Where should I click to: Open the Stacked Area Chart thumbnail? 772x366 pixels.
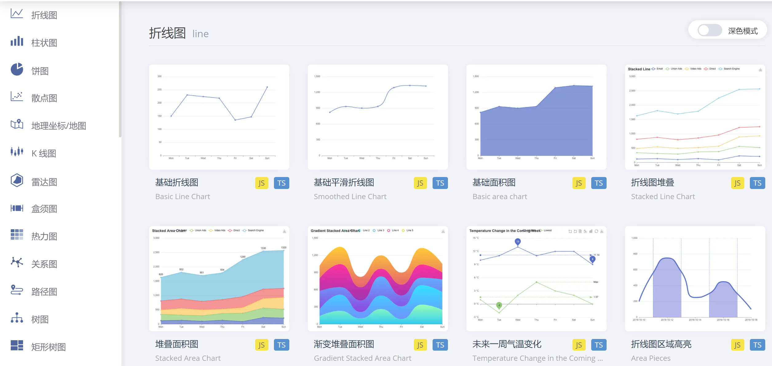[x=219, y=278]
